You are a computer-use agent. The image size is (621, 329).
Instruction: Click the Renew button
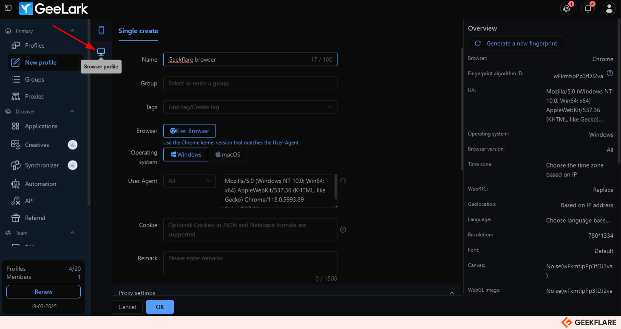pyautogui.click(x=43, y=292)
